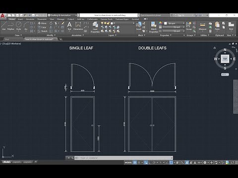Click the Scale tool icon
The width and height of the screenshot is (238, 178).
coord(51,31)
